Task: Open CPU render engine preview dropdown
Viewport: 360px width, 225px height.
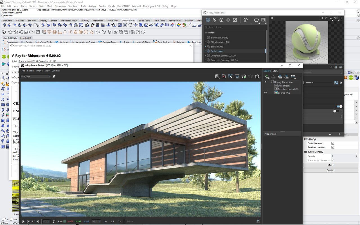Action: [337, 18]
